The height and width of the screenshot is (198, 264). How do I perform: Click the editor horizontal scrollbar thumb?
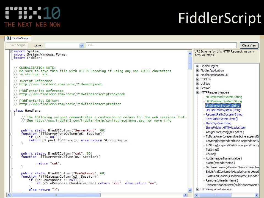[x=56, y=195]
